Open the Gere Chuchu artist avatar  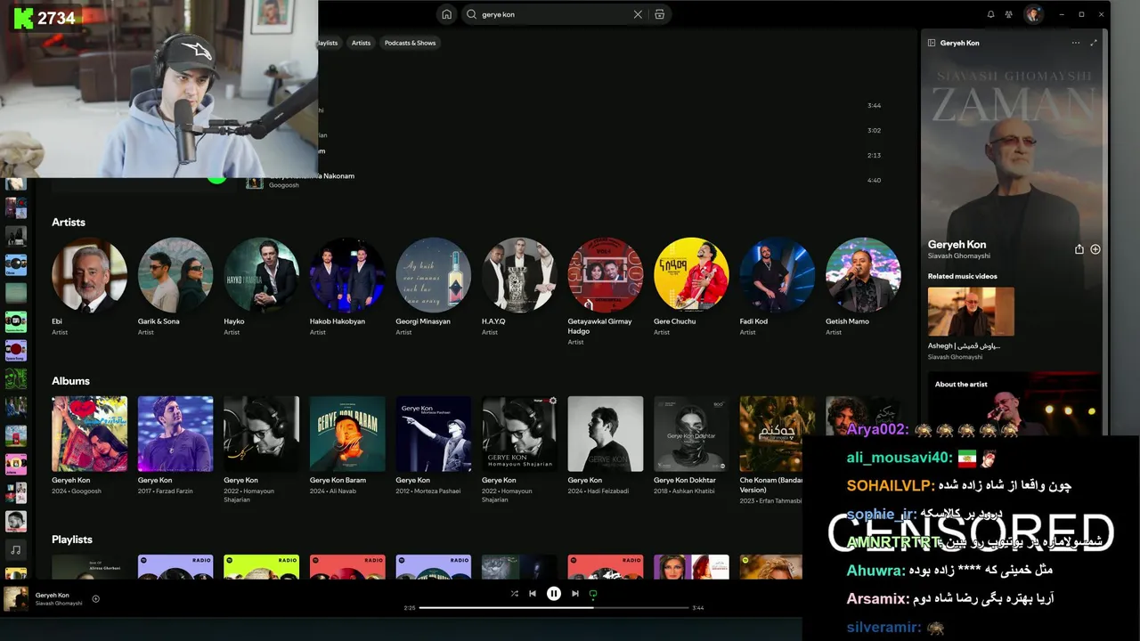coord(691,274)
